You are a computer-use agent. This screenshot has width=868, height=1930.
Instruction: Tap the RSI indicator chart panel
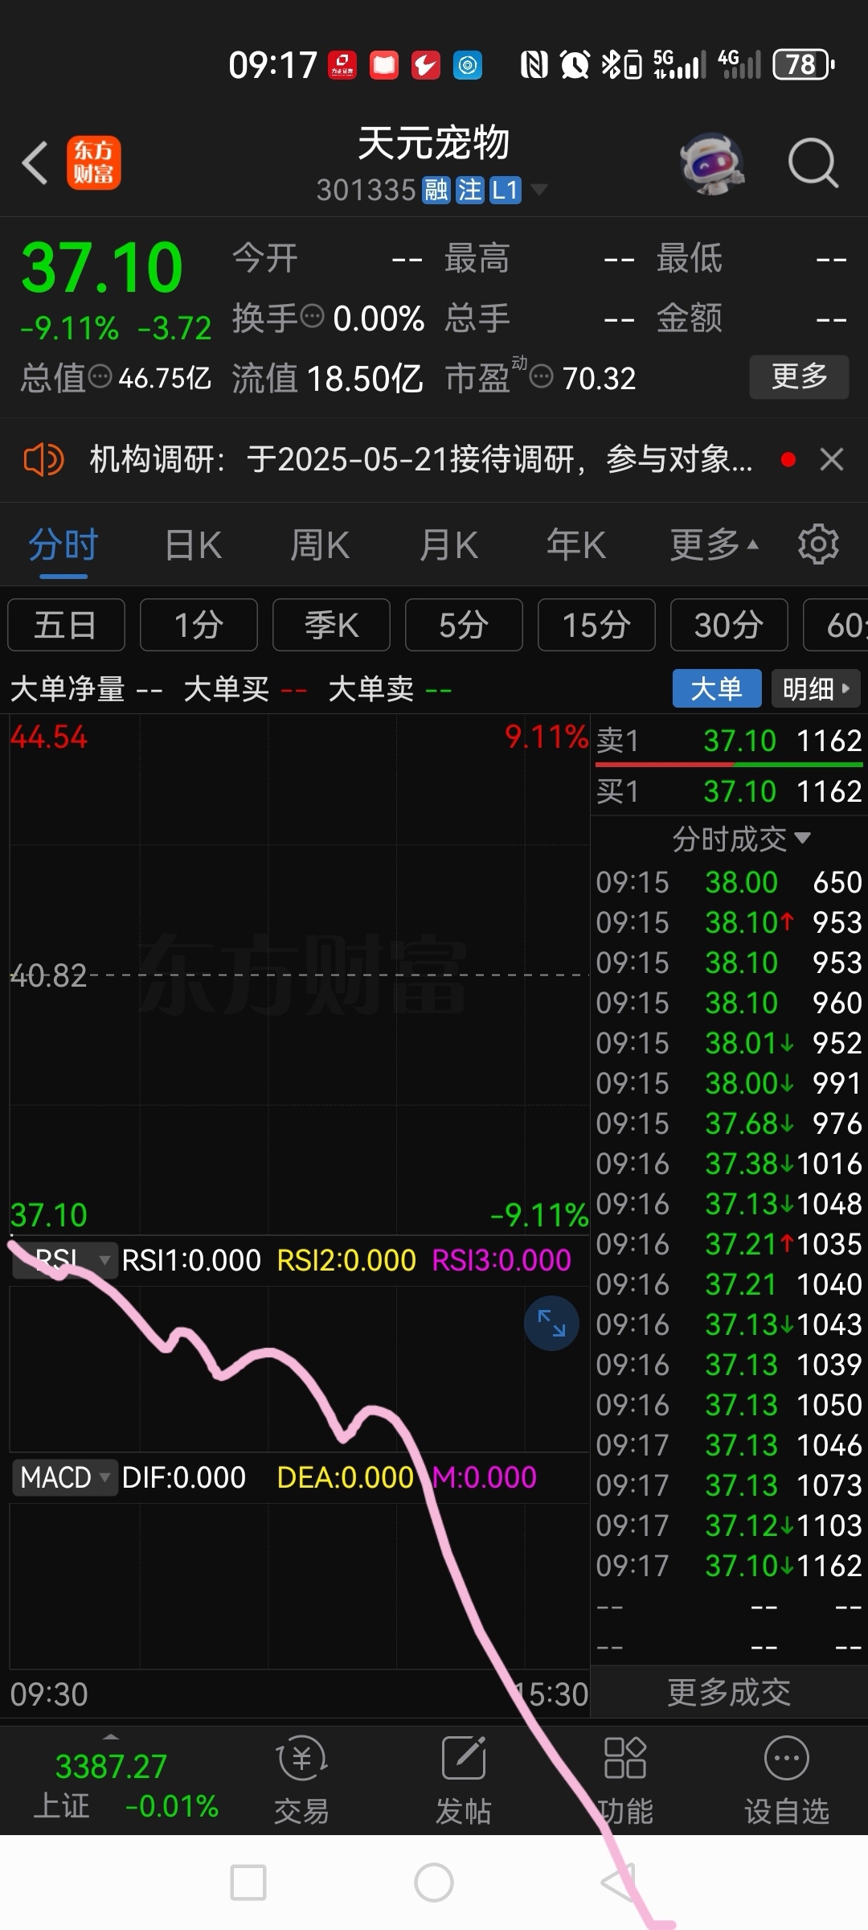[299, 1367]
